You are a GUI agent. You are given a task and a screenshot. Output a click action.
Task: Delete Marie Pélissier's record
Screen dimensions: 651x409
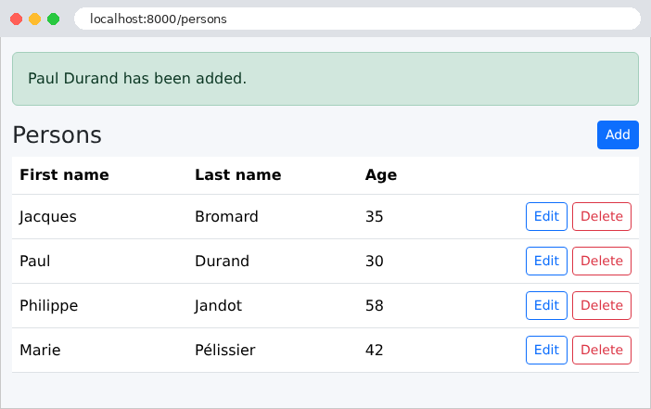[602, 350]
